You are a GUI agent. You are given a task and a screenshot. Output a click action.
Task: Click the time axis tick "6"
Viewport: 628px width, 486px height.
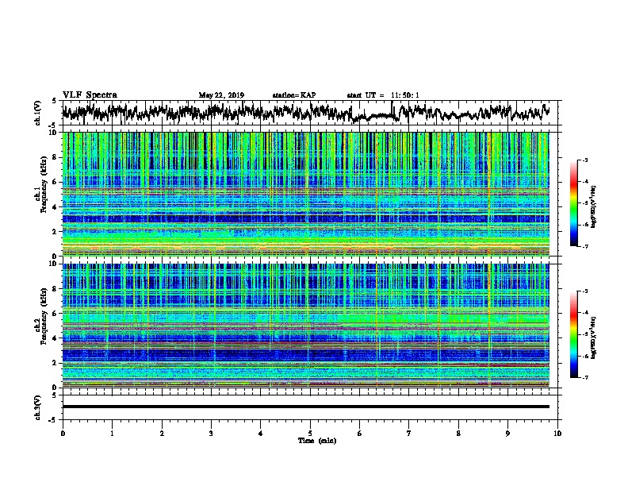click(360, 434)
